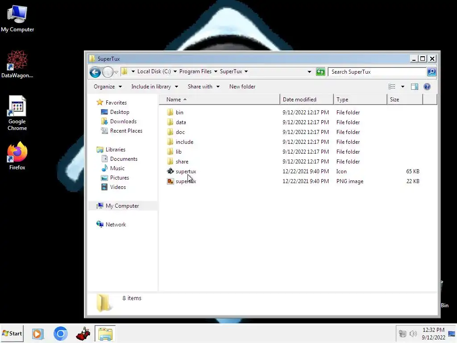Open the red kart game taskbar icon
This screenshot has width=457, height=343.
[x=83, y=334]
